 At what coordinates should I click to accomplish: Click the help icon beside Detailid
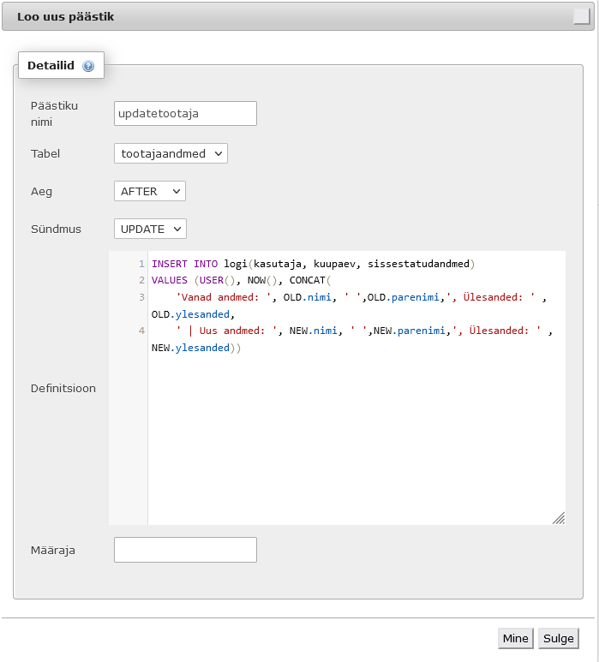pyautogui.click(x=88, y=66)
